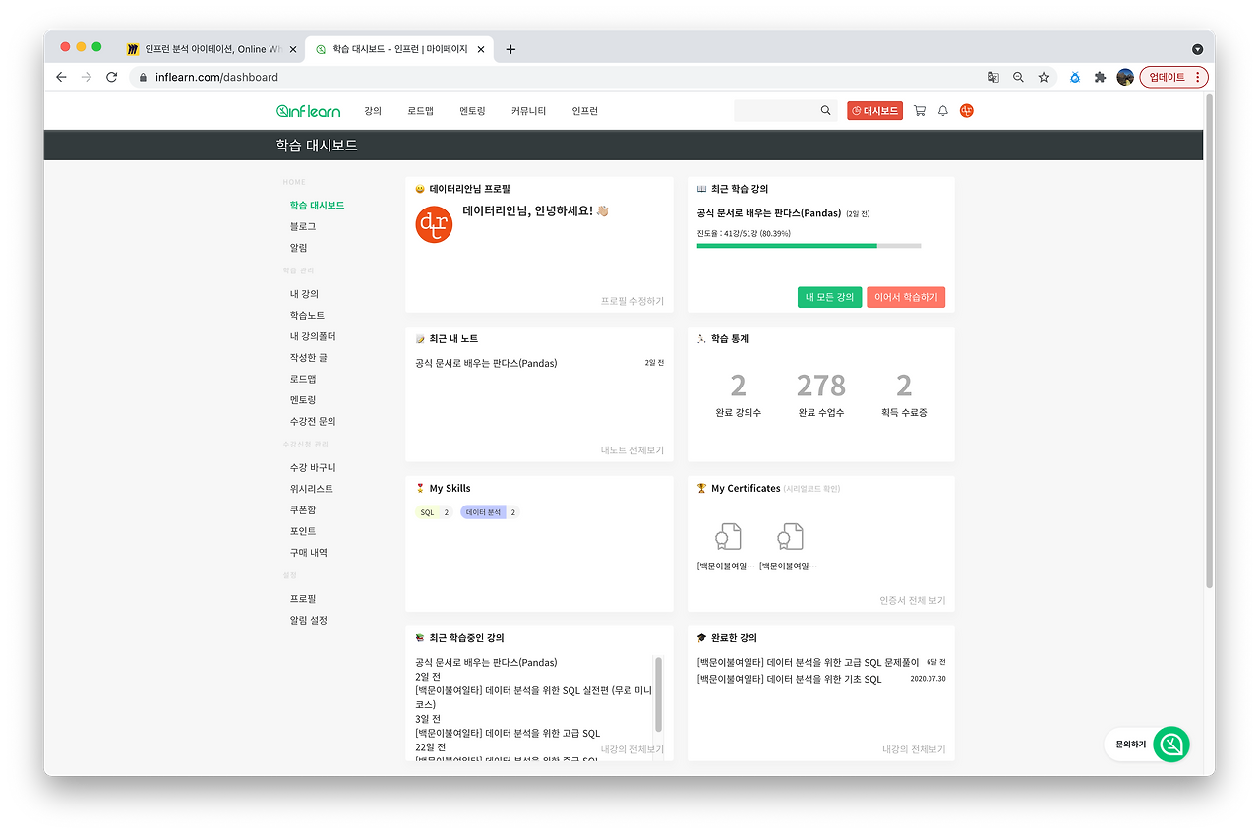Click the course progress bar

click(809, 246)
